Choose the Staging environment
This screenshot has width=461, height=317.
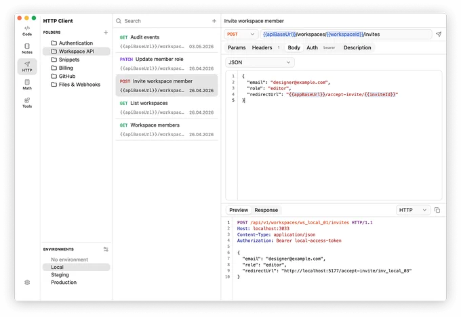tap(77, 275)
